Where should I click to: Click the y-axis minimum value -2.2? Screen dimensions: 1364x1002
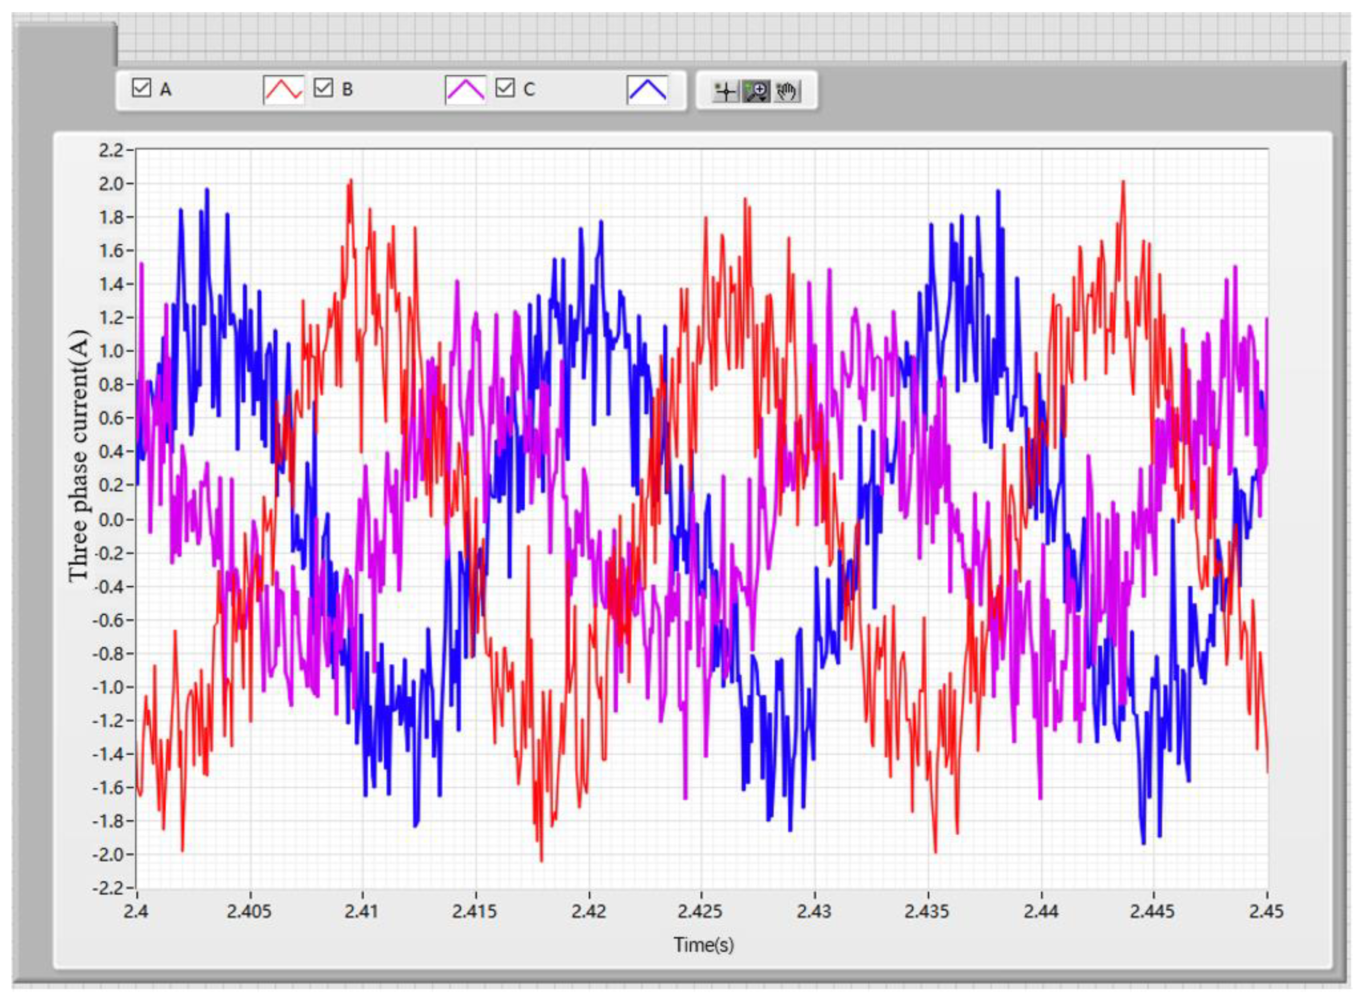[108, 888]
